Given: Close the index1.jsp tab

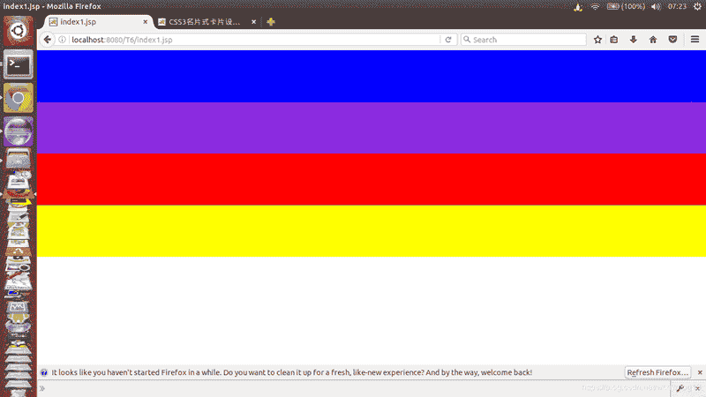Looking at the screenshot, I should pyautogui.click(x=146, y=22).
